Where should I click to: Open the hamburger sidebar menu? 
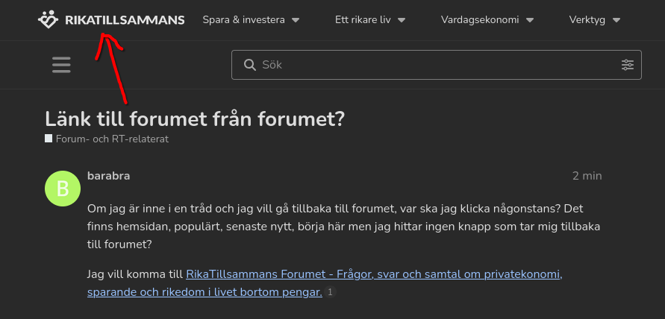point(62,65)
